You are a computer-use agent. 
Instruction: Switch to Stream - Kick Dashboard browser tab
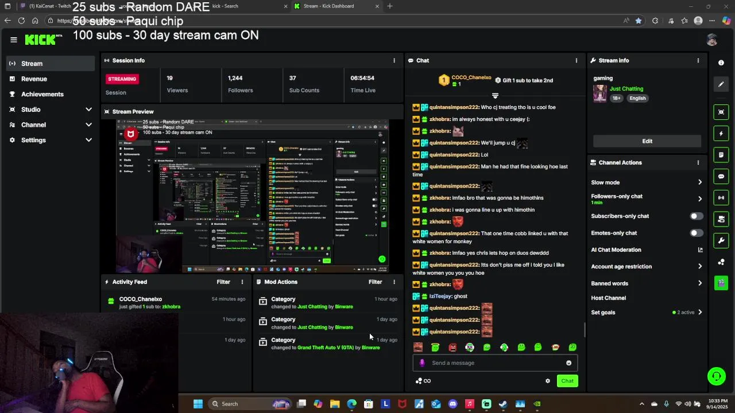pyautogui.click(x=336, y=6)
